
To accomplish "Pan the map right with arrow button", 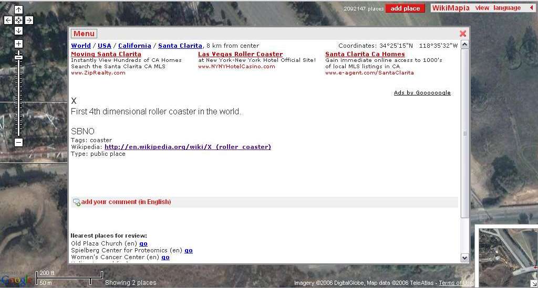I will 29,20.
